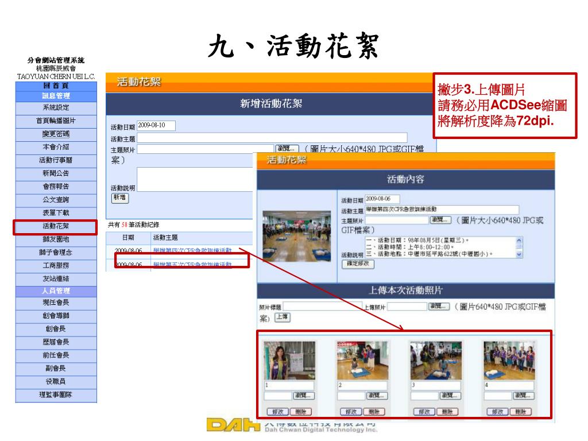Click 活動說明 textarea in new-event form
This screenshot has width=588, height=441.
tap(195, 180)
